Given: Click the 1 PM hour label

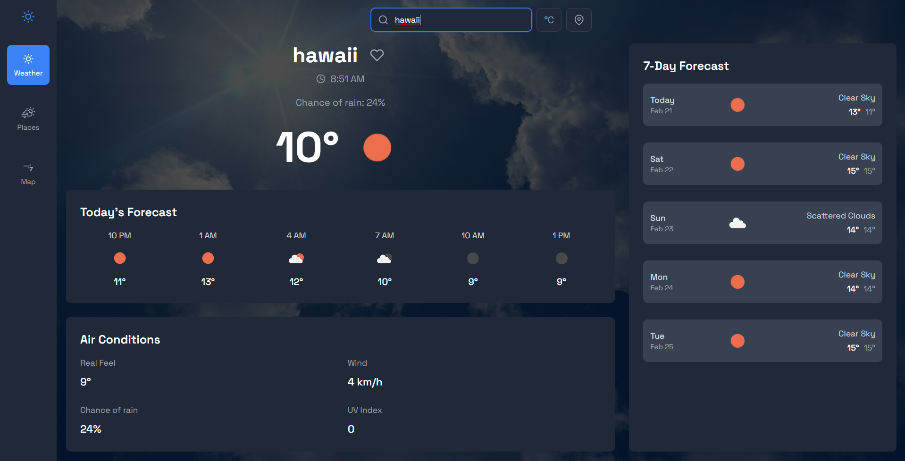Looking at the screenshot, I should (561, 235).
